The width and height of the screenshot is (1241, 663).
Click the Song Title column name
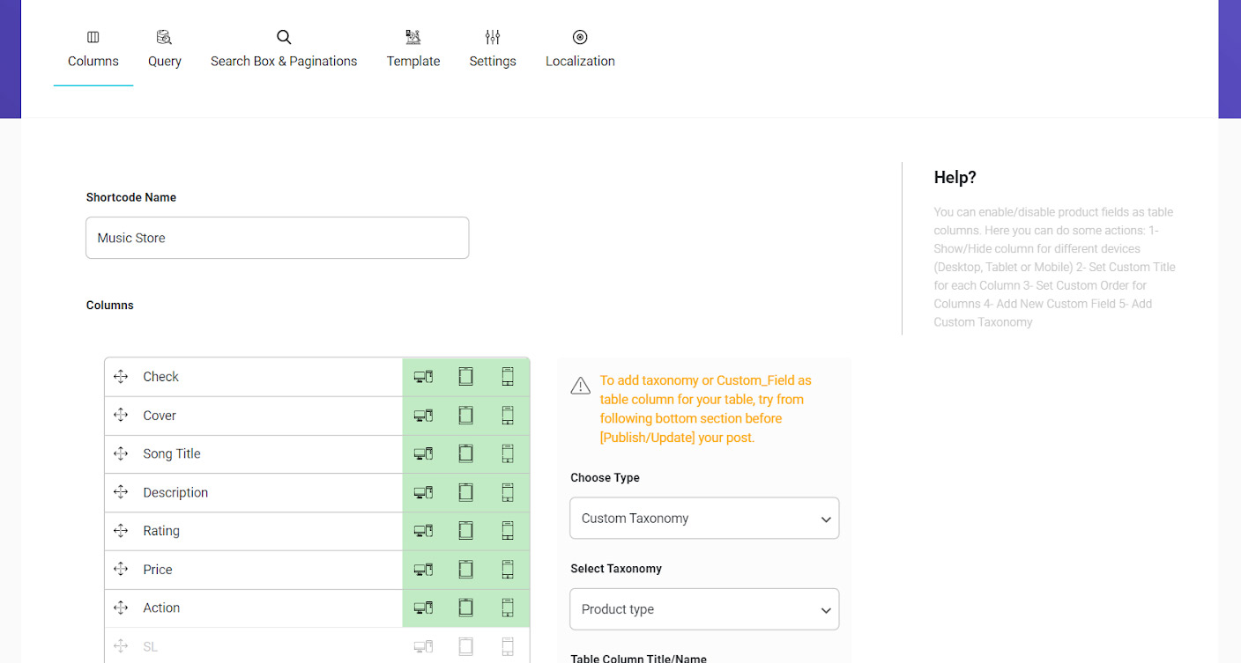(172, 453)
